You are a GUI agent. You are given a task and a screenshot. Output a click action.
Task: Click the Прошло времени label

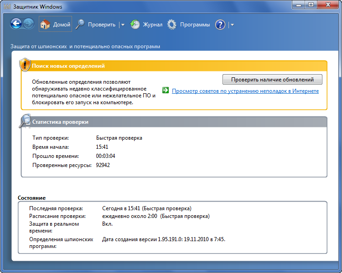pos(56,156)
